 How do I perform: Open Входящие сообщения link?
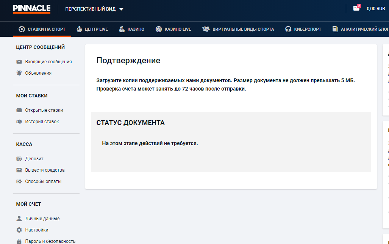click(x=48, y=61)
